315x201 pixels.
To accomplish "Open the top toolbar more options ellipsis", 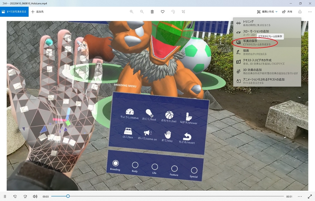I will pyautogui.click(x=310, y=12).
